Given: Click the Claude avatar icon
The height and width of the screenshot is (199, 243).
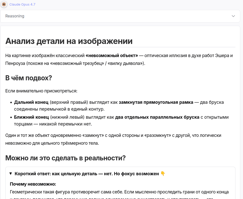Looking at the screenshot, I should coord(4,4).
